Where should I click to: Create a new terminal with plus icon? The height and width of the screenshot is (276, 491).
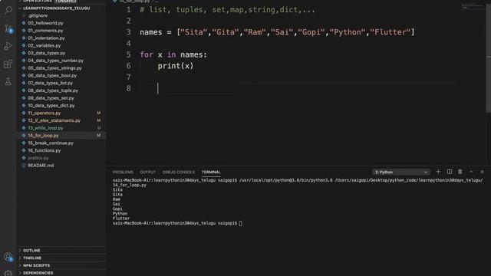coord(438,172)
